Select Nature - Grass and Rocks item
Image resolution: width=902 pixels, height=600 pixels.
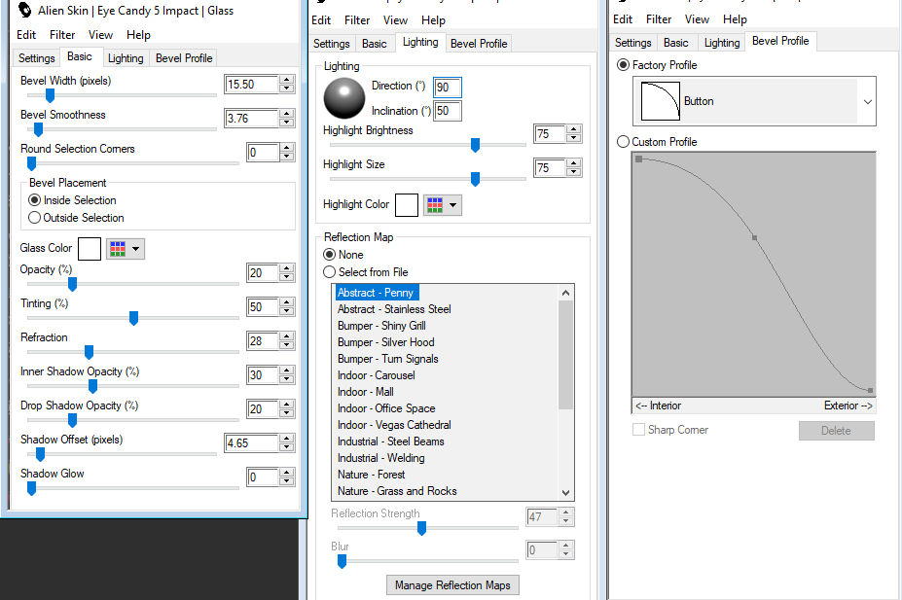[397, 491]
